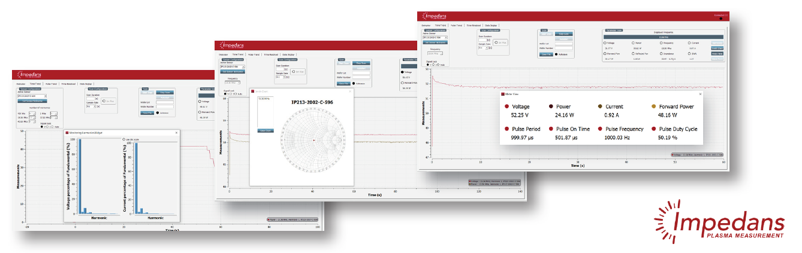Click Impedans logo in middle window header
The height and width of the screenshot is (253, 802).
[231, 45]
